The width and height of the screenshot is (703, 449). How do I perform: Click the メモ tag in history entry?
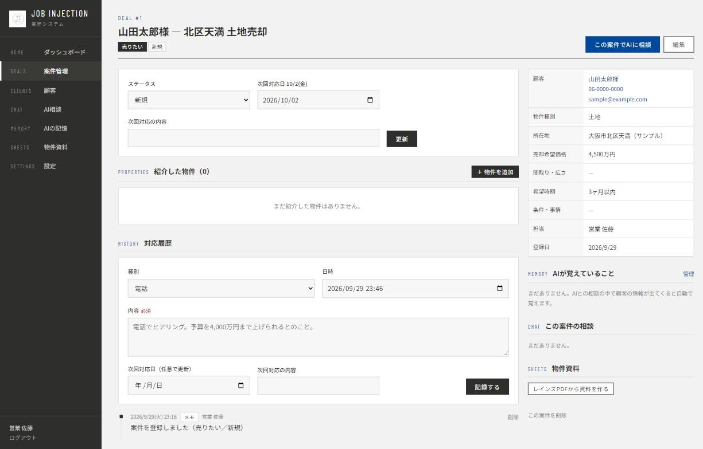click(x=189, y=417)
